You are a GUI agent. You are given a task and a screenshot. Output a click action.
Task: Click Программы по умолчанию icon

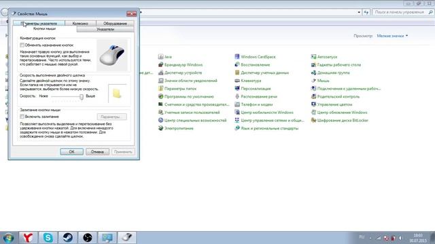(x=160, y=96)
